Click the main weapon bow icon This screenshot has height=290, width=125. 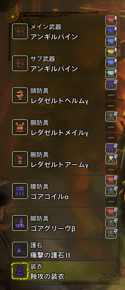tap(20, 31)
